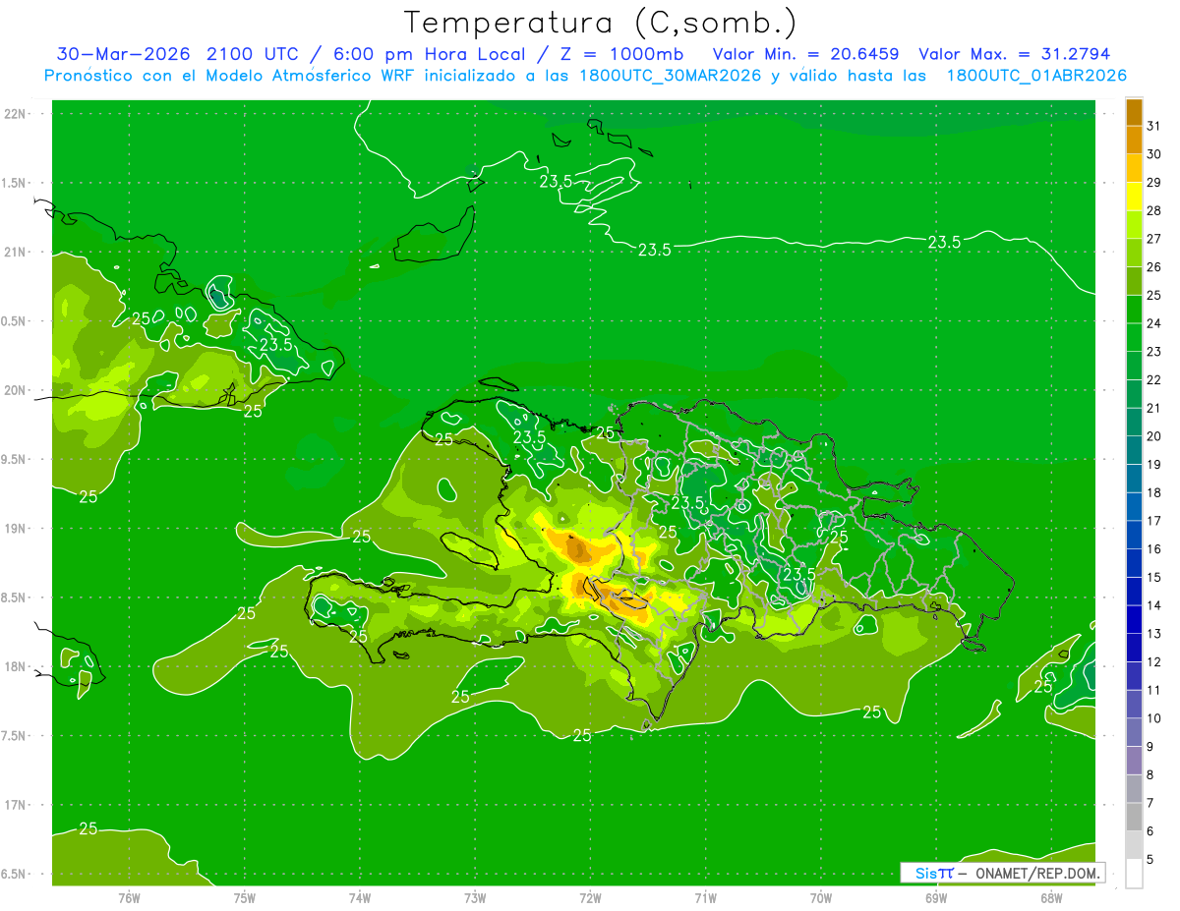The image size is (1180, 911).
Task: Click the 22N latitude axis label
Action: [x=15, y=114]
